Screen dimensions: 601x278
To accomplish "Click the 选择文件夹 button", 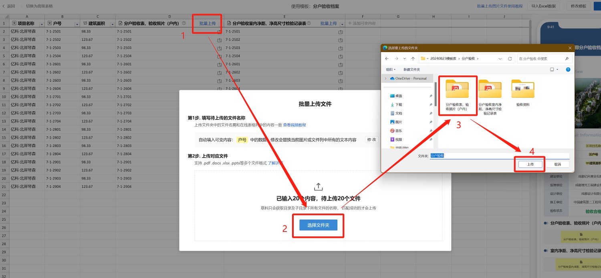I will pyautogui.click(x=318, y=225).
